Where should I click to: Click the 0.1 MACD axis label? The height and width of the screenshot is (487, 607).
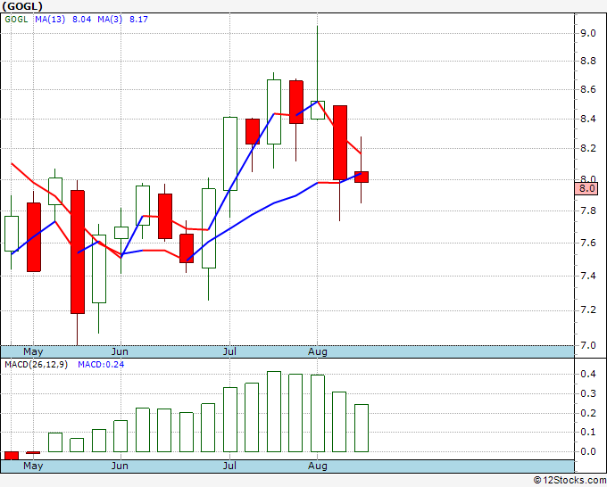pos(587,432)
